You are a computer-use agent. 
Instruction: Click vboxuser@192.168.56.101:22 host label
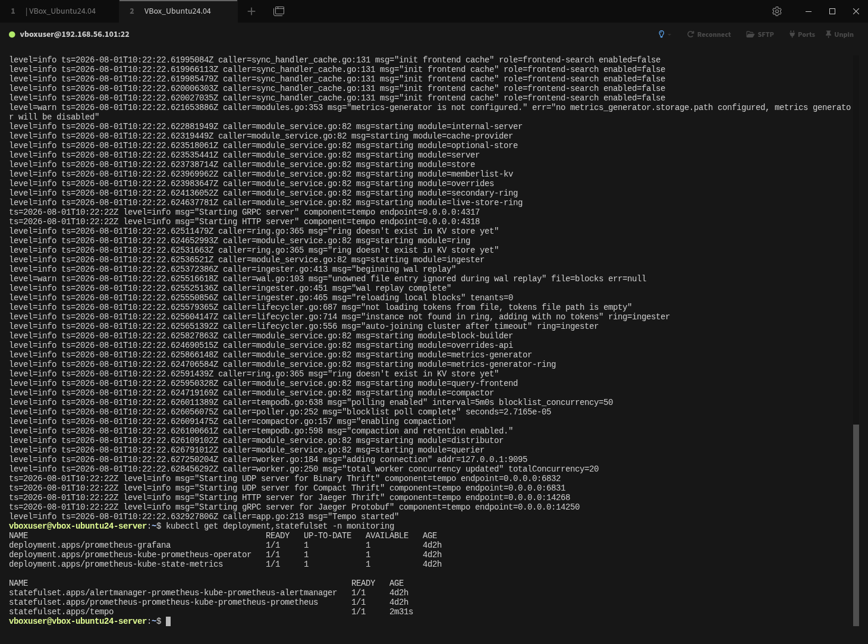click(75, 34)
